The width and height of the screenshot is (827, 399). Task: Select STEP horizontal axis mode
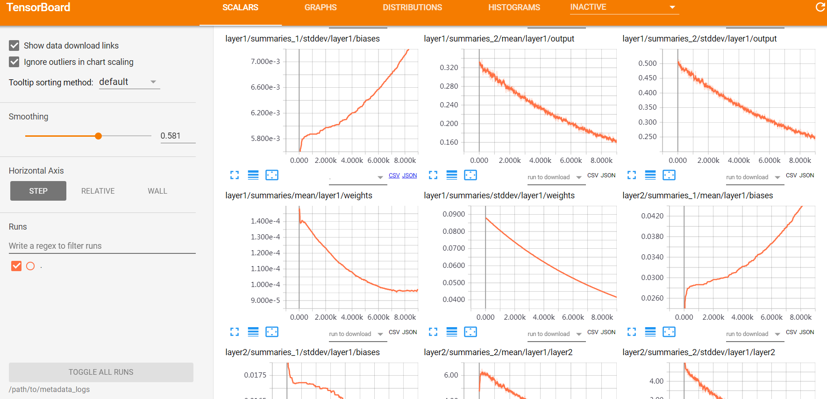38,191
